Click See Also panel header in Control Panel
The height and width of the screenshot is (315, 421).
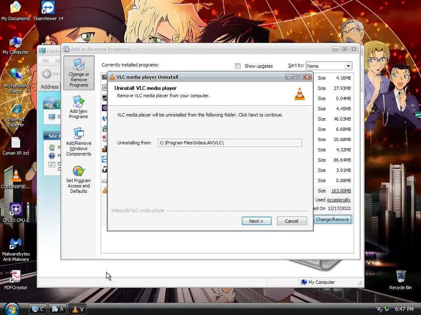[52, 136]
